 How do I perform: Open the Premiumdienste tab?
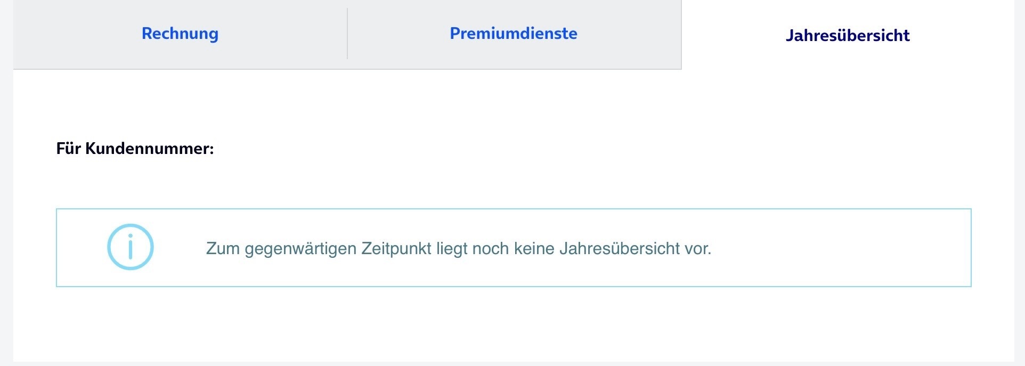(514, 34)
